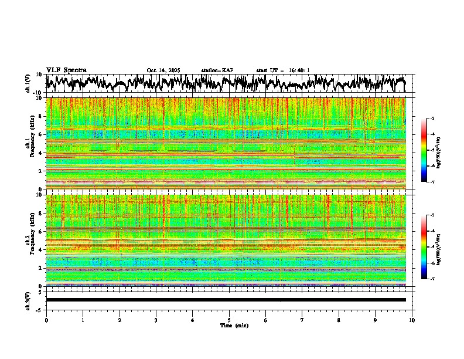Click the 'ch.1(V)' waveform axis label
Screen dimensions: 464x359
click(28, 83)
